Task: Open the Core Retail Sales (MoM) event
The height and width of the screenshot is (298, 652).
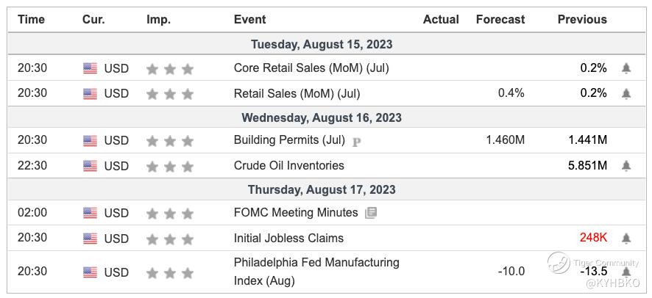Action: pyautogui.click(x=311, y=68)
